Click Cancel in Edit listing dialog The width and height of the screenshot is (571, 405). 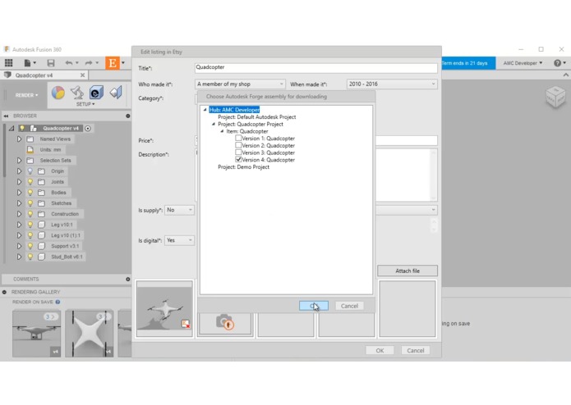point(415,350)
